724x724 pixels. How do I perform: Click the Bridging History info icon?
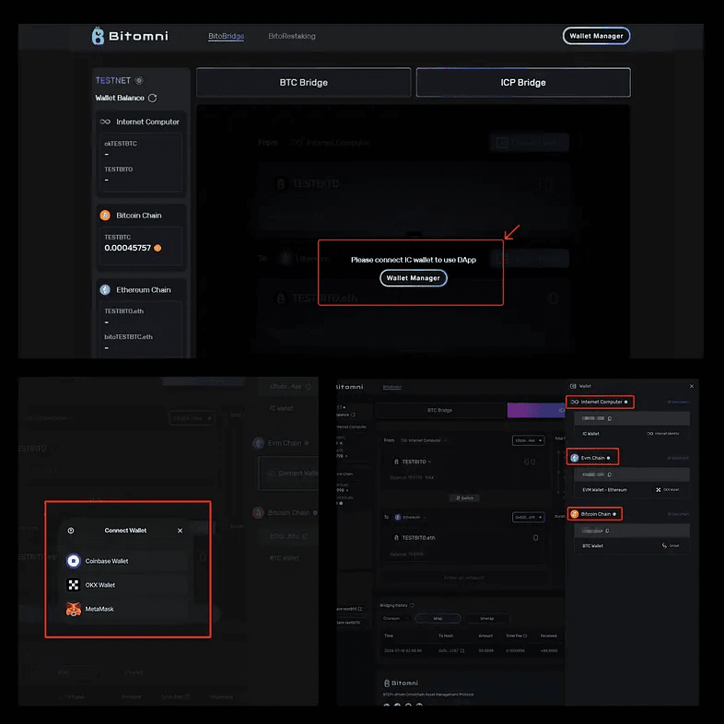pos(412,605)
